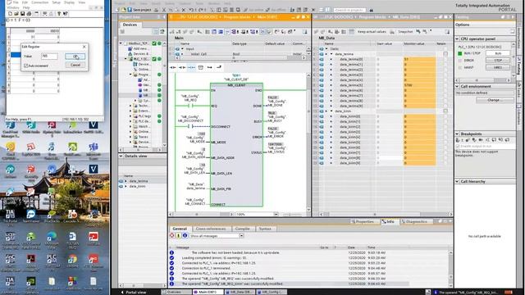Viewport: 525px width, 295px height.
Task: Collapse the Program blocks tree node
Action: point(131,75)
